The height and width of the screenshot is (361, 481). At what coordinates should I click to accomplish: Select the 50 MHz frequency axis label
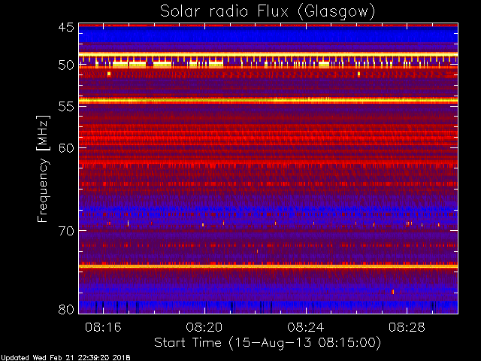[66, 65]
